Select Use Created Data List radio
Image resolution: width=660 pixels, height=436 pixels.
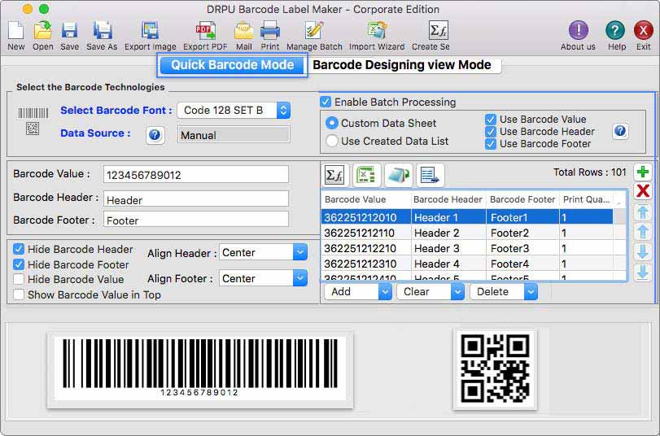332,141
